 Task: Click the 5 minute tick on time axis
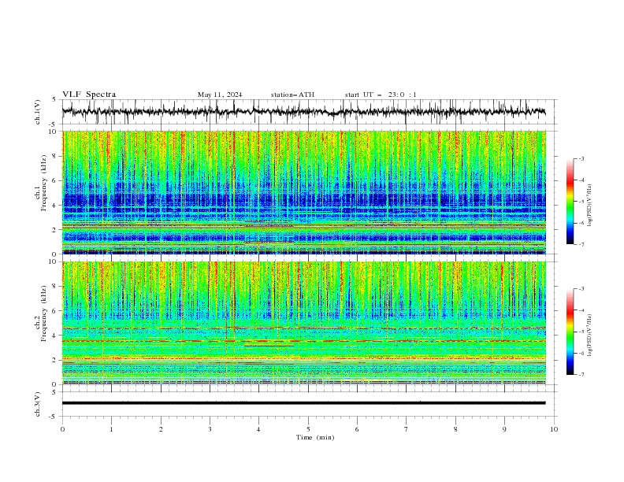tap(308, 429)
